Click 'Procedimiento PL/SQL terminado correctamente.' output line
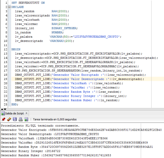Image resolution: width=164 pixels, height=158 pixels. pos(40,126)
